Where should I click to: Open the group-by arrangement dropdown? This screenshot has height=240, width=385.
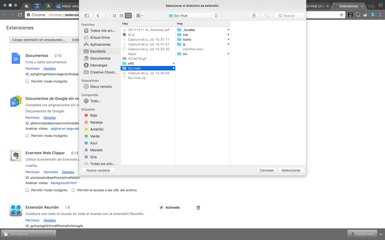[x=140, y=15]
